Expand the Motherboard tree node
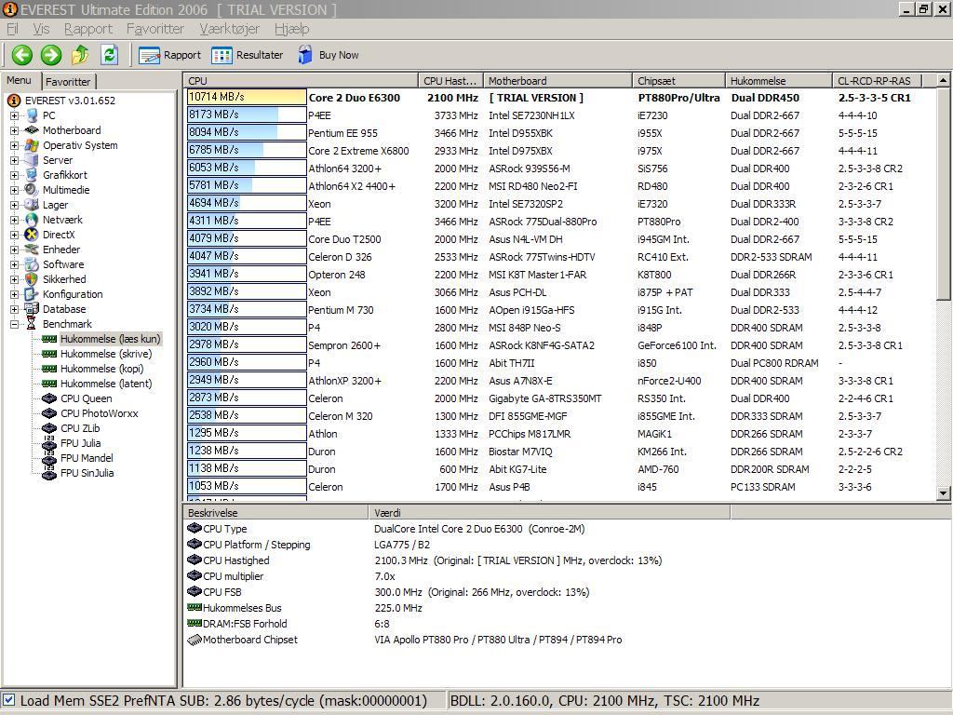 click(14, 130)
